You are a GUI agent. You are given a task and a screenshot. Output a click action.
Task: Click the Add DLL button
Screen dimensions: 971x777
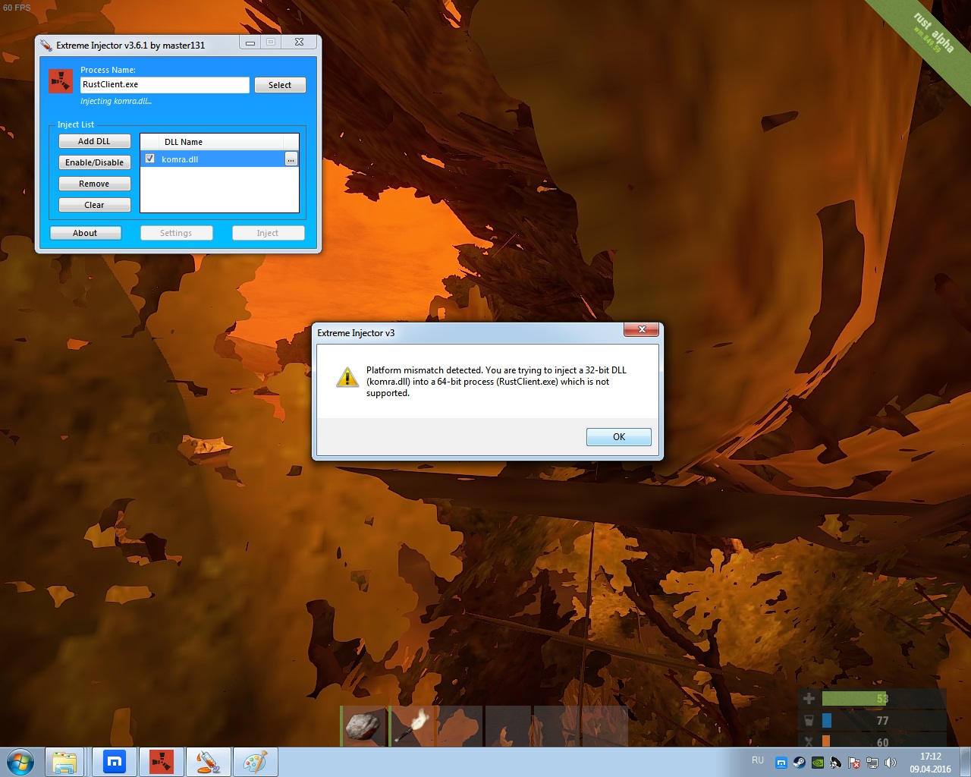point(94,141)
